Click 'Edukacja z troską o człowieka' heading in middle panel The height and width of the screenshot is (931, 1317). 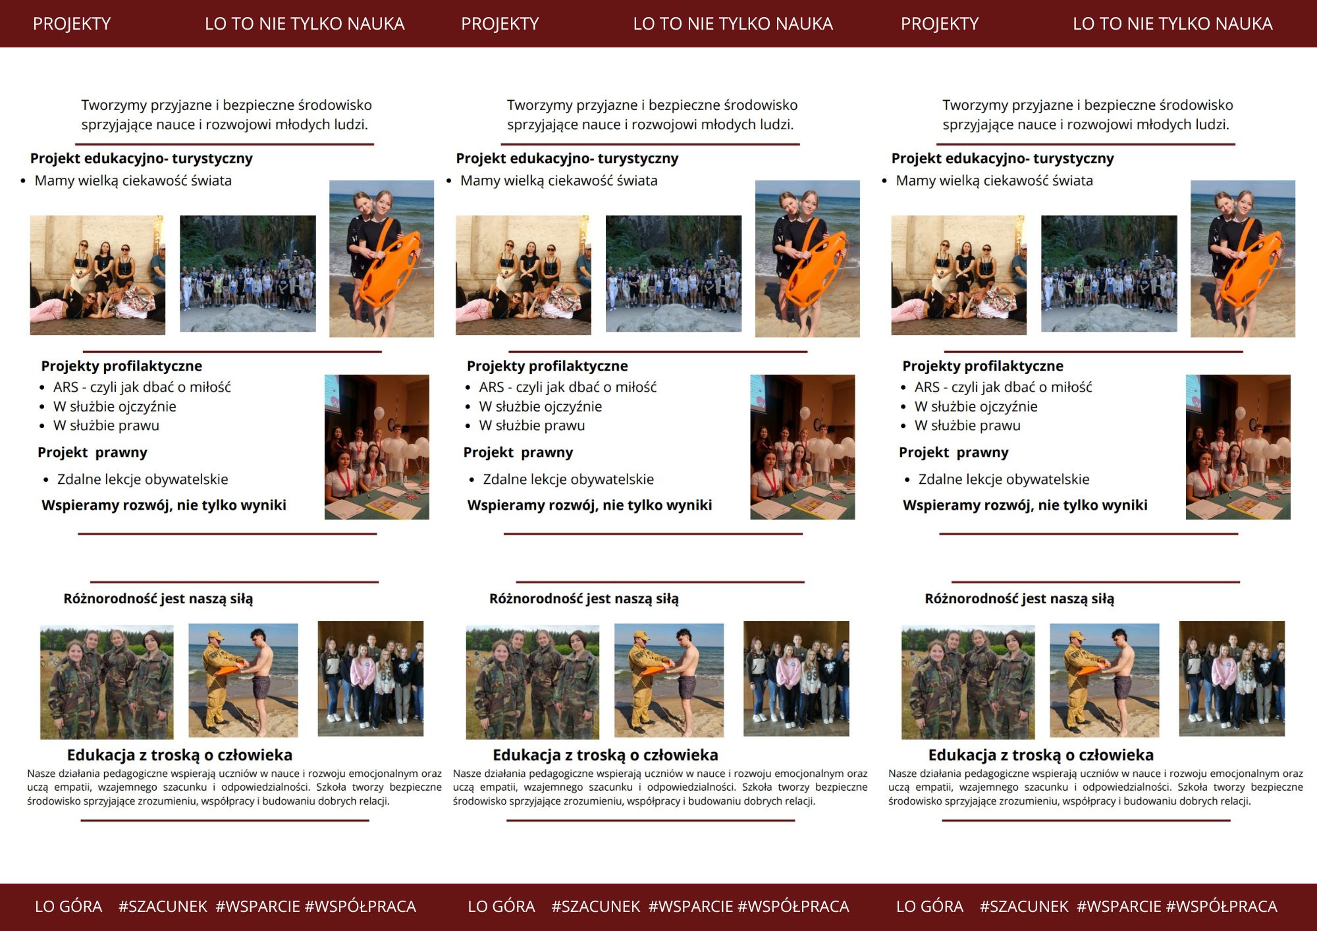pyautogui.click(x=605, y=755)
